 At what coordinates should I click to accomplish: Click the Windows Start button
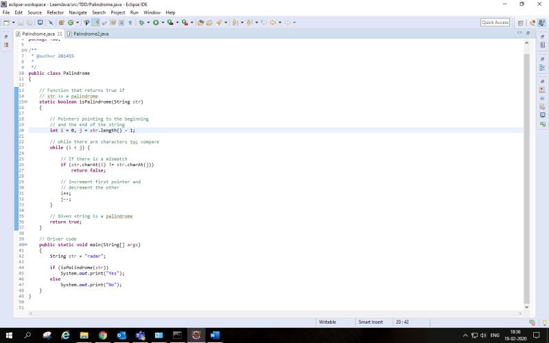[9, 335]
